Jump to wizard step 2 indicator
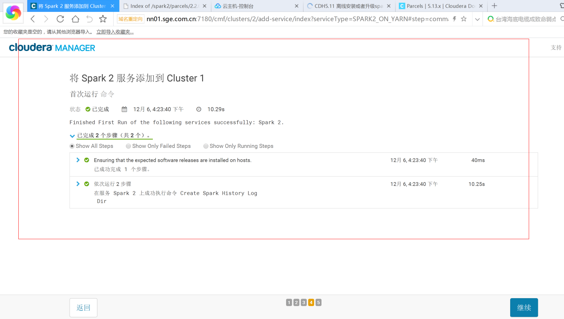This screenshot has height=319, width=564. click(296, 302)
